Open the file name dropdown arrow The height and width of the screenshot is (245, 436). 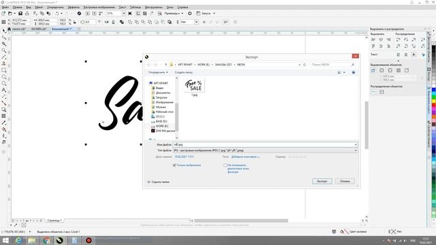point(356,144)
